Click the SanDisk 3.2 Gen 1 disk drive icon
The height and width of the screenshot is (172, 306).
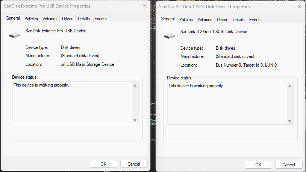tap(170, 36)
